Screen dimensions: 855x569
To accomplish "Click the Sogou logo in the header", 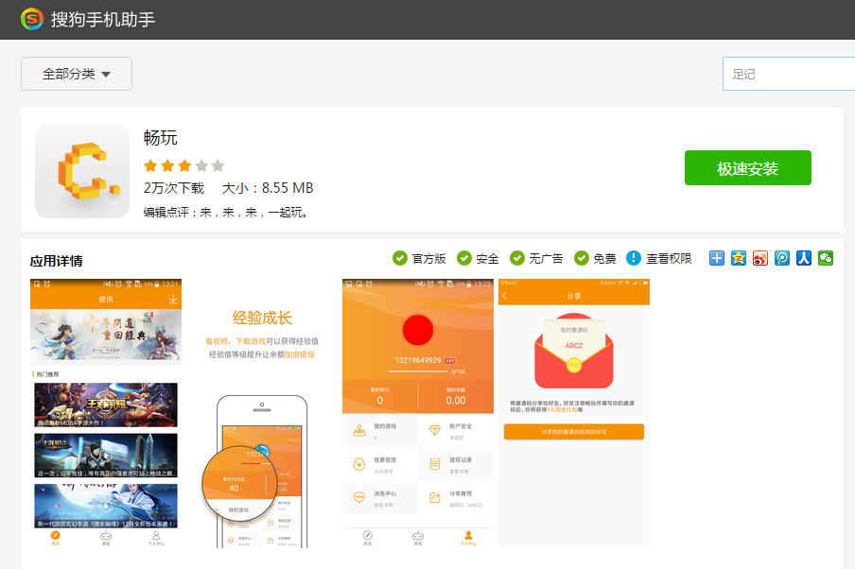I will click(x=31, y=19).
